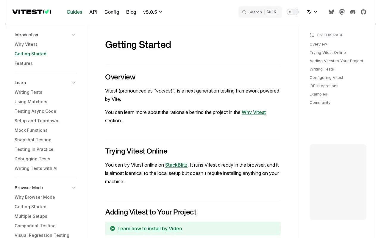The width and height of the screenshot is (381, 238).
Task: Open Testing Async Code sidebar page
Action: click(35, 111)
